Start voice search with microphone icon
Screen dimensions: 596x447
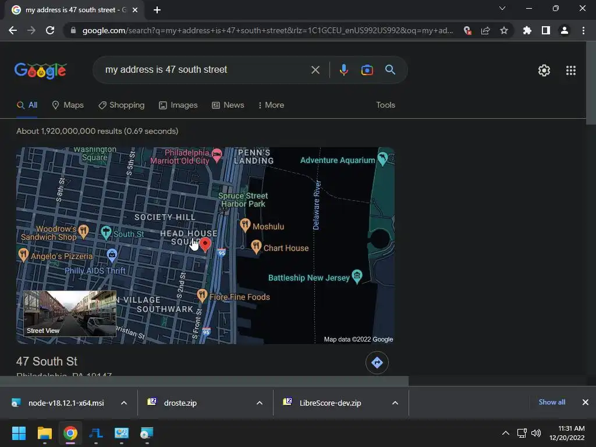(343, 70)
